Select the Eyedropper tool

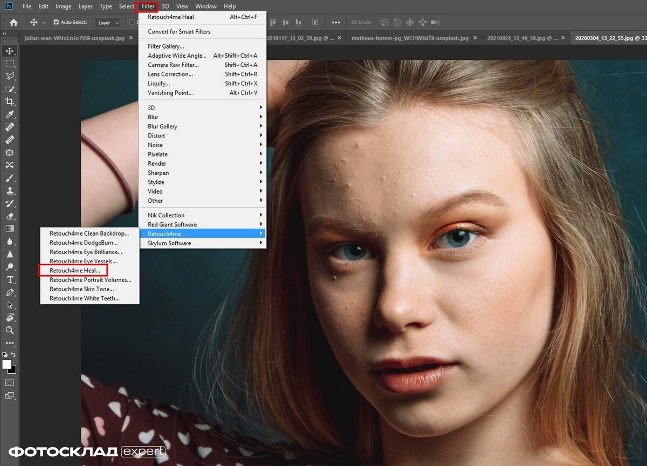click(10, 114)
